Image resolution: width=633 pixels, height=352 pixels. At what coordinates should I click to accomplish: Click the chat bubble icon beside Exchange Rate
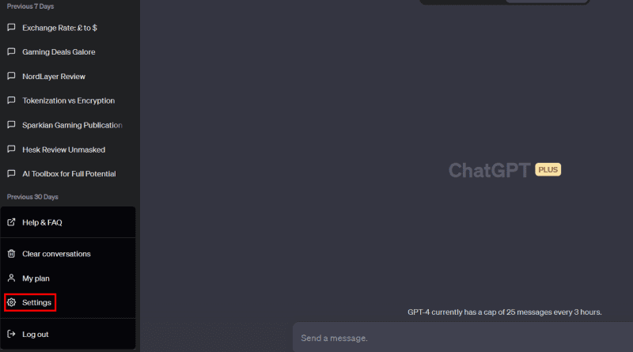11,28
